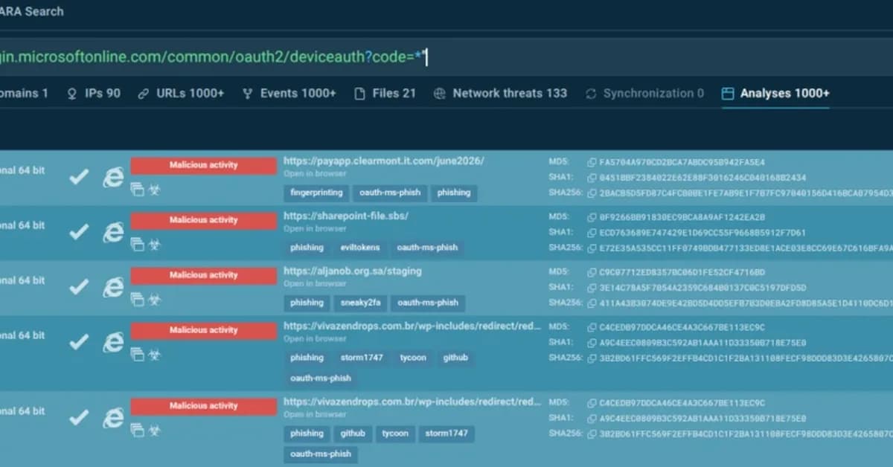Click the biohazard icon in sharepoint-file.sbs row
Screen dimensions: 893x467
tap(155, 245)
